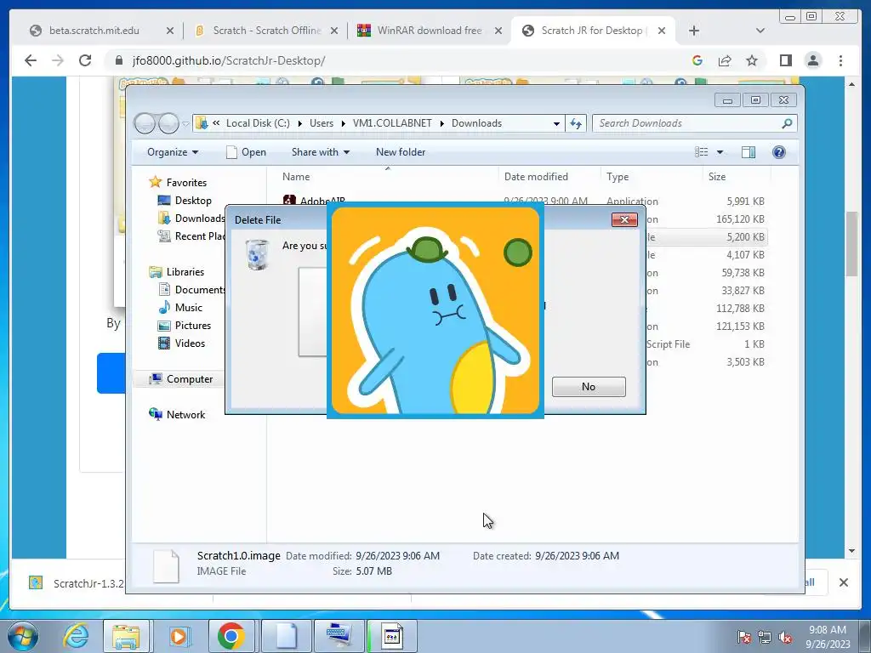Switch to WinRAR download tab
Screen dimensions: 871x653
point(430,31)
